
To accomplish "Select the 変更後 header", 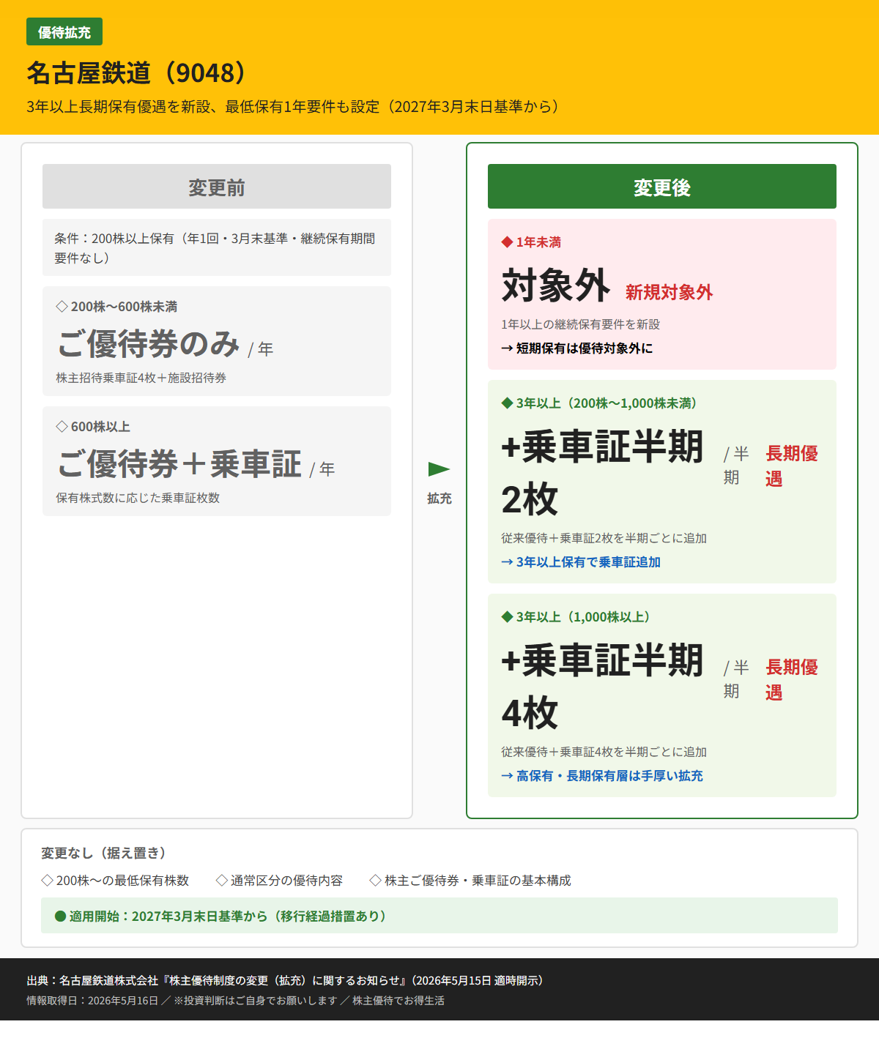I will [x=662, y=187].
